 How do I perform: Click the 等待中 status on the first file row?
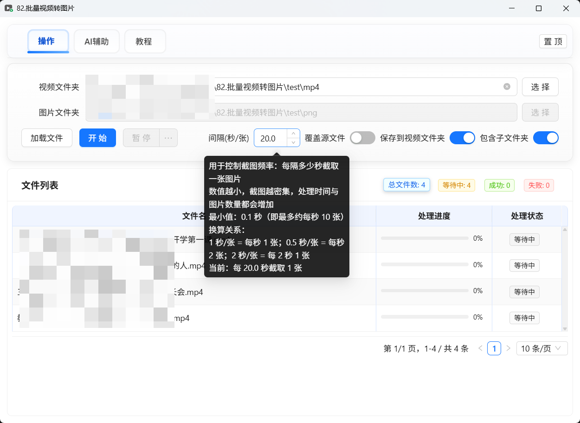tap(524, 240)
